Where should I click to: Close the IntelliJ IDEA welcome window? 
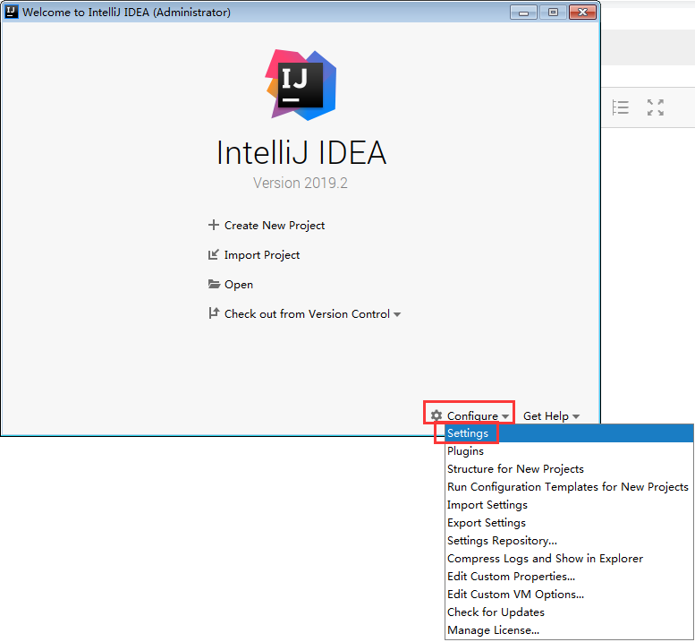[x=582, y=13]
